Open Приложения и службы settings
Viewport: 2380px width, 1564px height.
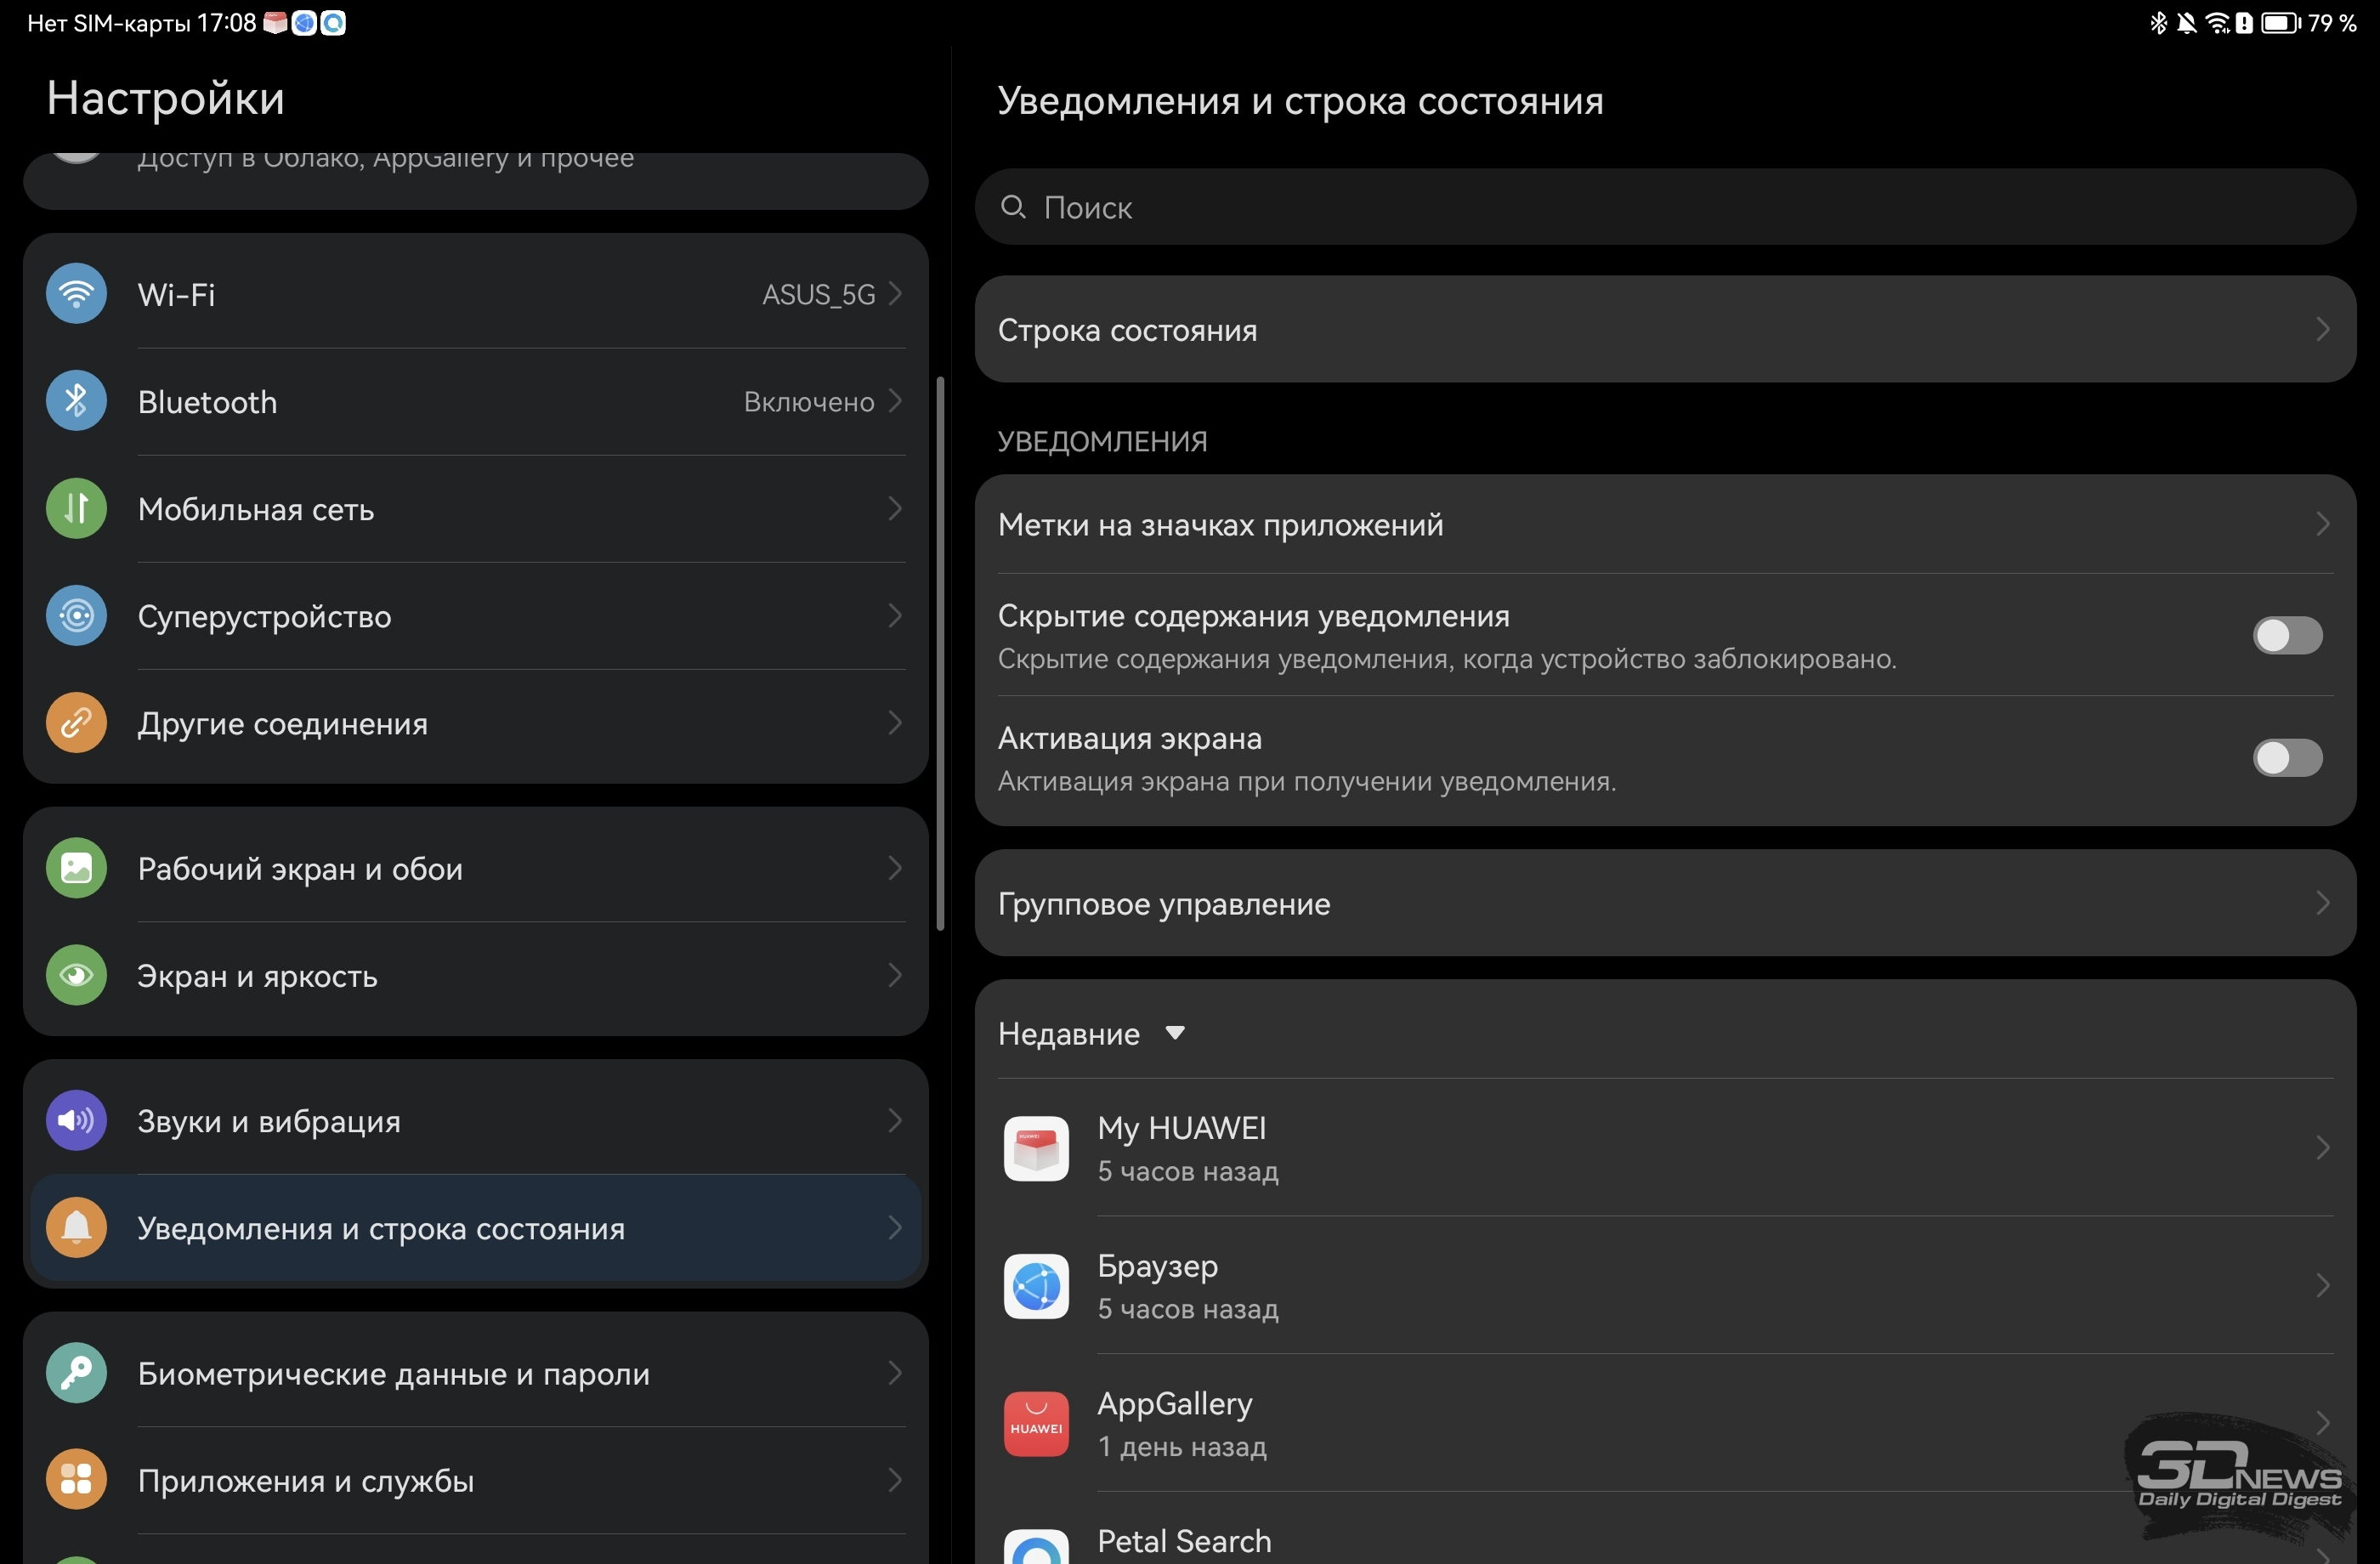[476, 1480]
